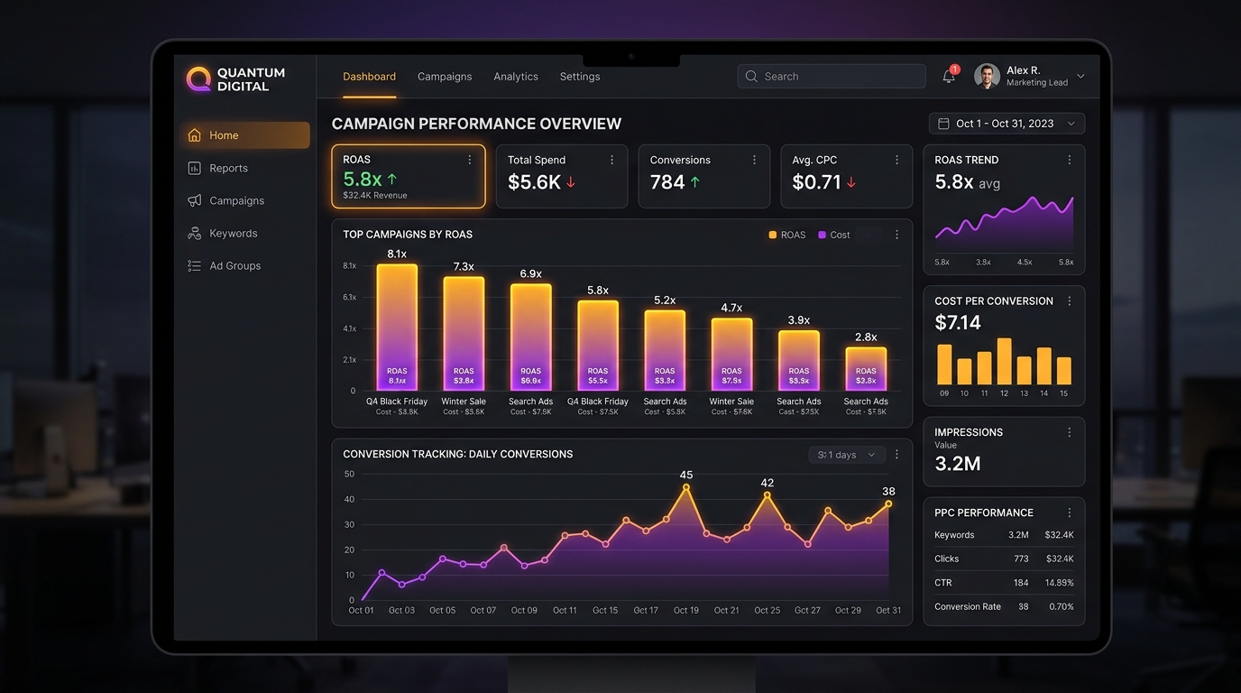The image size is (1241, 693).
Task: Select the Campaigns megaphone icon in sidebar
Action: click(x=194, y=200)
